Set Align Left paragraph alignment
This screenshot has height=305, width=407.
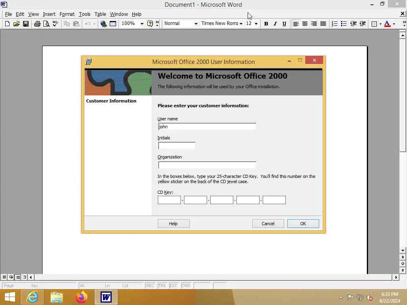296,24
